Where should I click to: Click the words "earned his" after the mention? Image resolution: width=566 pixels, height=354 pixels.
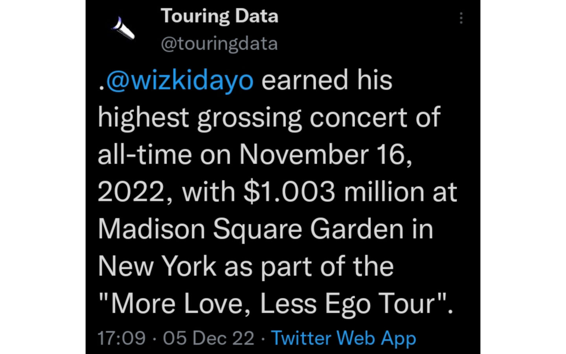click(327, 80)
